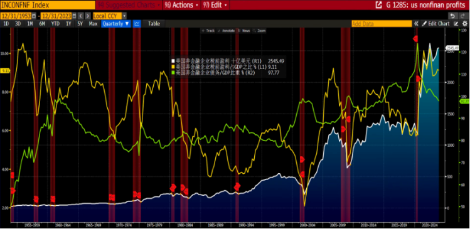Image resolution: width=470 pixels, height=229 pixels.
Task: Open the Local CCY currency dropdown
Action: [x=110, y=16]
